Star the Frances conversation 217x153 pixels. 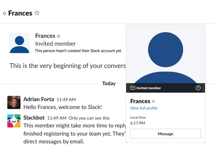tap(37, 13)
